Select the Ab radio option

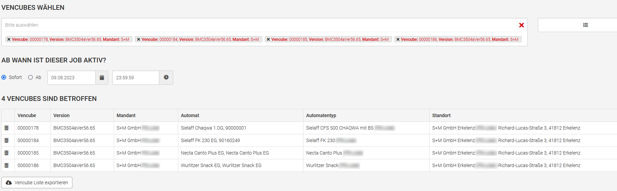coord(30,77)
